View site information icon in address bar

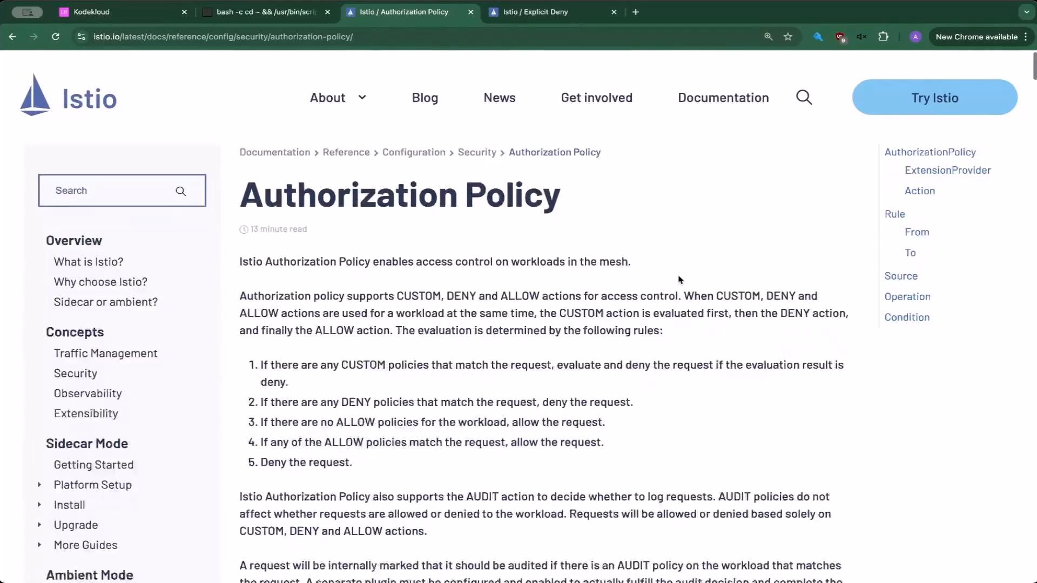tap(81, 37)
